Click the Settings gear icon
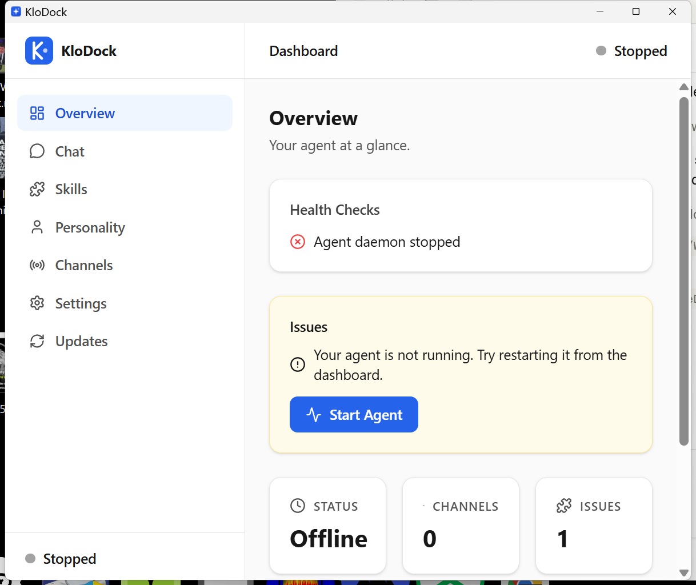Viewport: 696px width, 585px height. pyautogui.click(x=37, y=303)
